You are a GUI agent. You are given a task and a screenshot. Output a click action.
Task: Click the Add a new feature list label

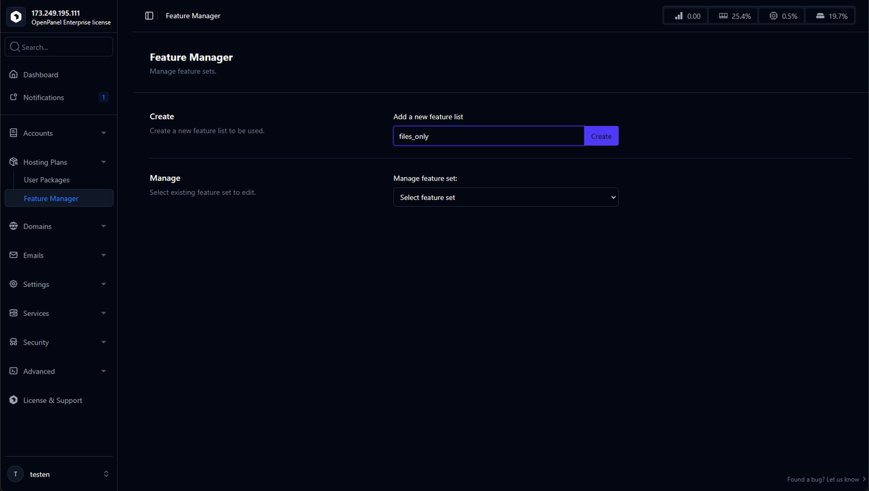click(x=428, y=117)
